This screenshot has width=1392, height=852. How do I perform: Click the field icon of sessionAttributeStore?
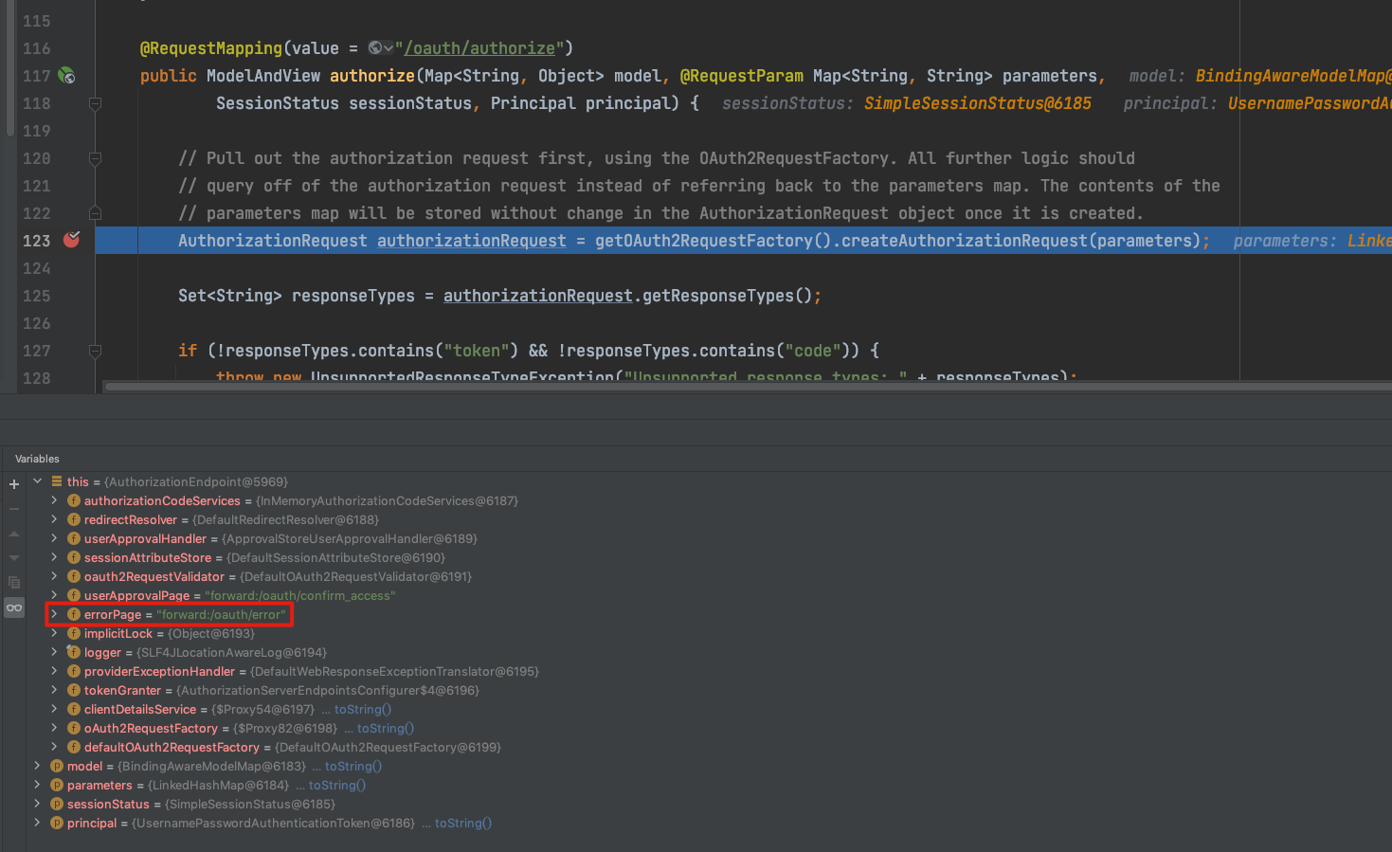point(74,557)
